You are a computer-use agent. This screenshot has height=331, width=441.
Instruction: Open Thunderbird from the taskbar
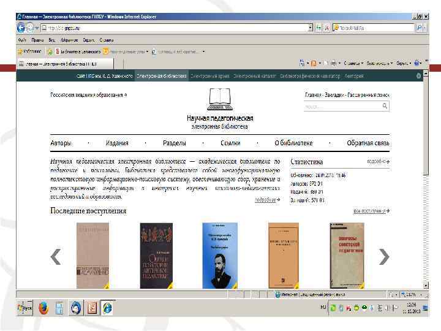76,308
